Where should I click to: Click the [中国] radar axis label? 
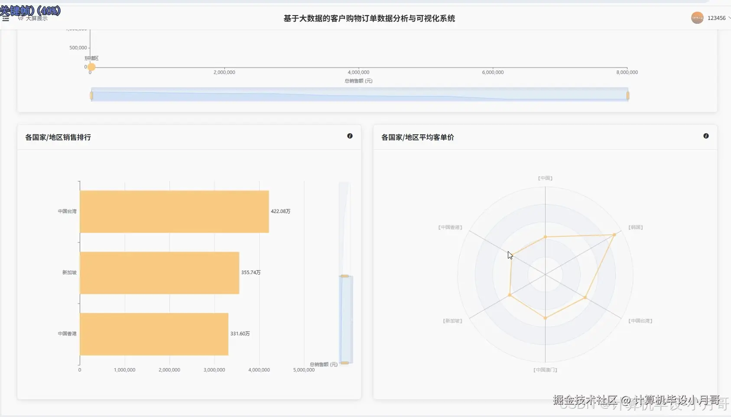coord(545,178)
